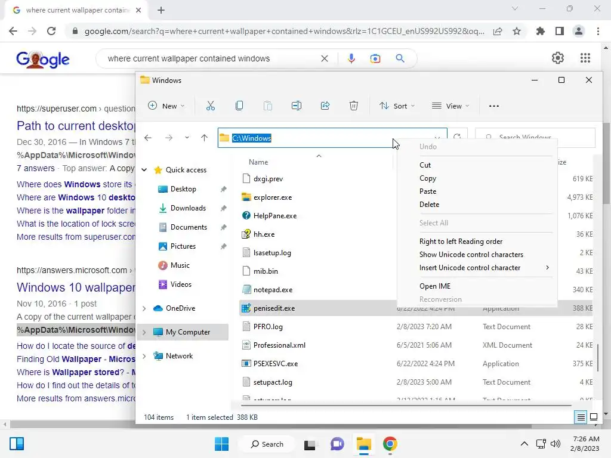Open Windows 10 wallpaper result link

(x=76, y=287)
